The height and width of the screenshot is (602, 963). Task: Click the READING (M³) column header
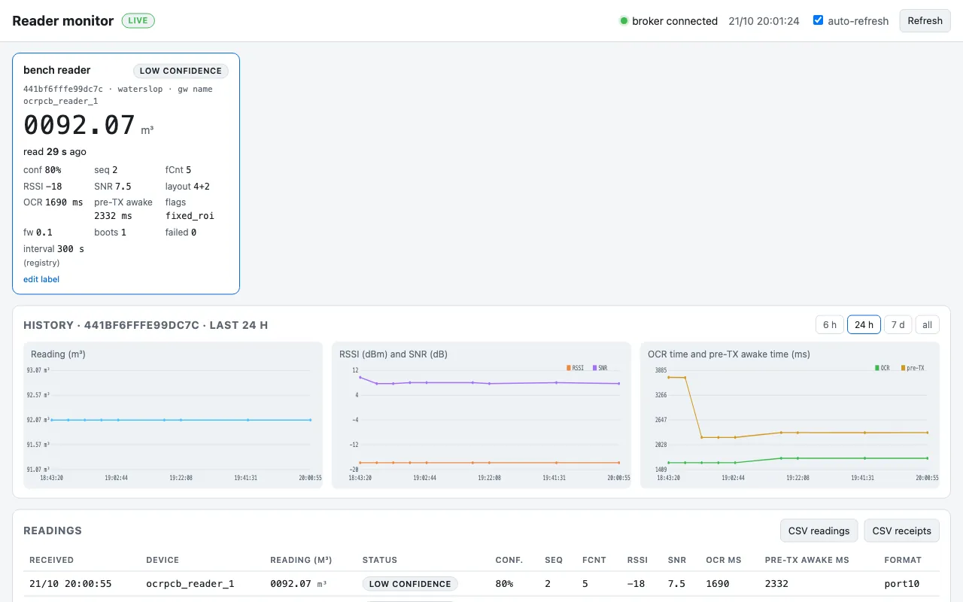pos(301,560)
